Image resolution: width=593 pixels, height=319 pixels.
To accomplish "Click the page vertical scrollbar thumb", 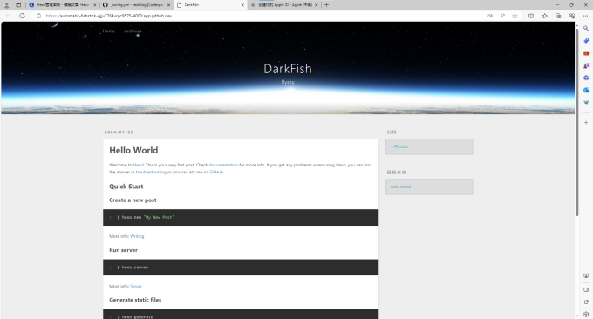I will coord(577,122).
